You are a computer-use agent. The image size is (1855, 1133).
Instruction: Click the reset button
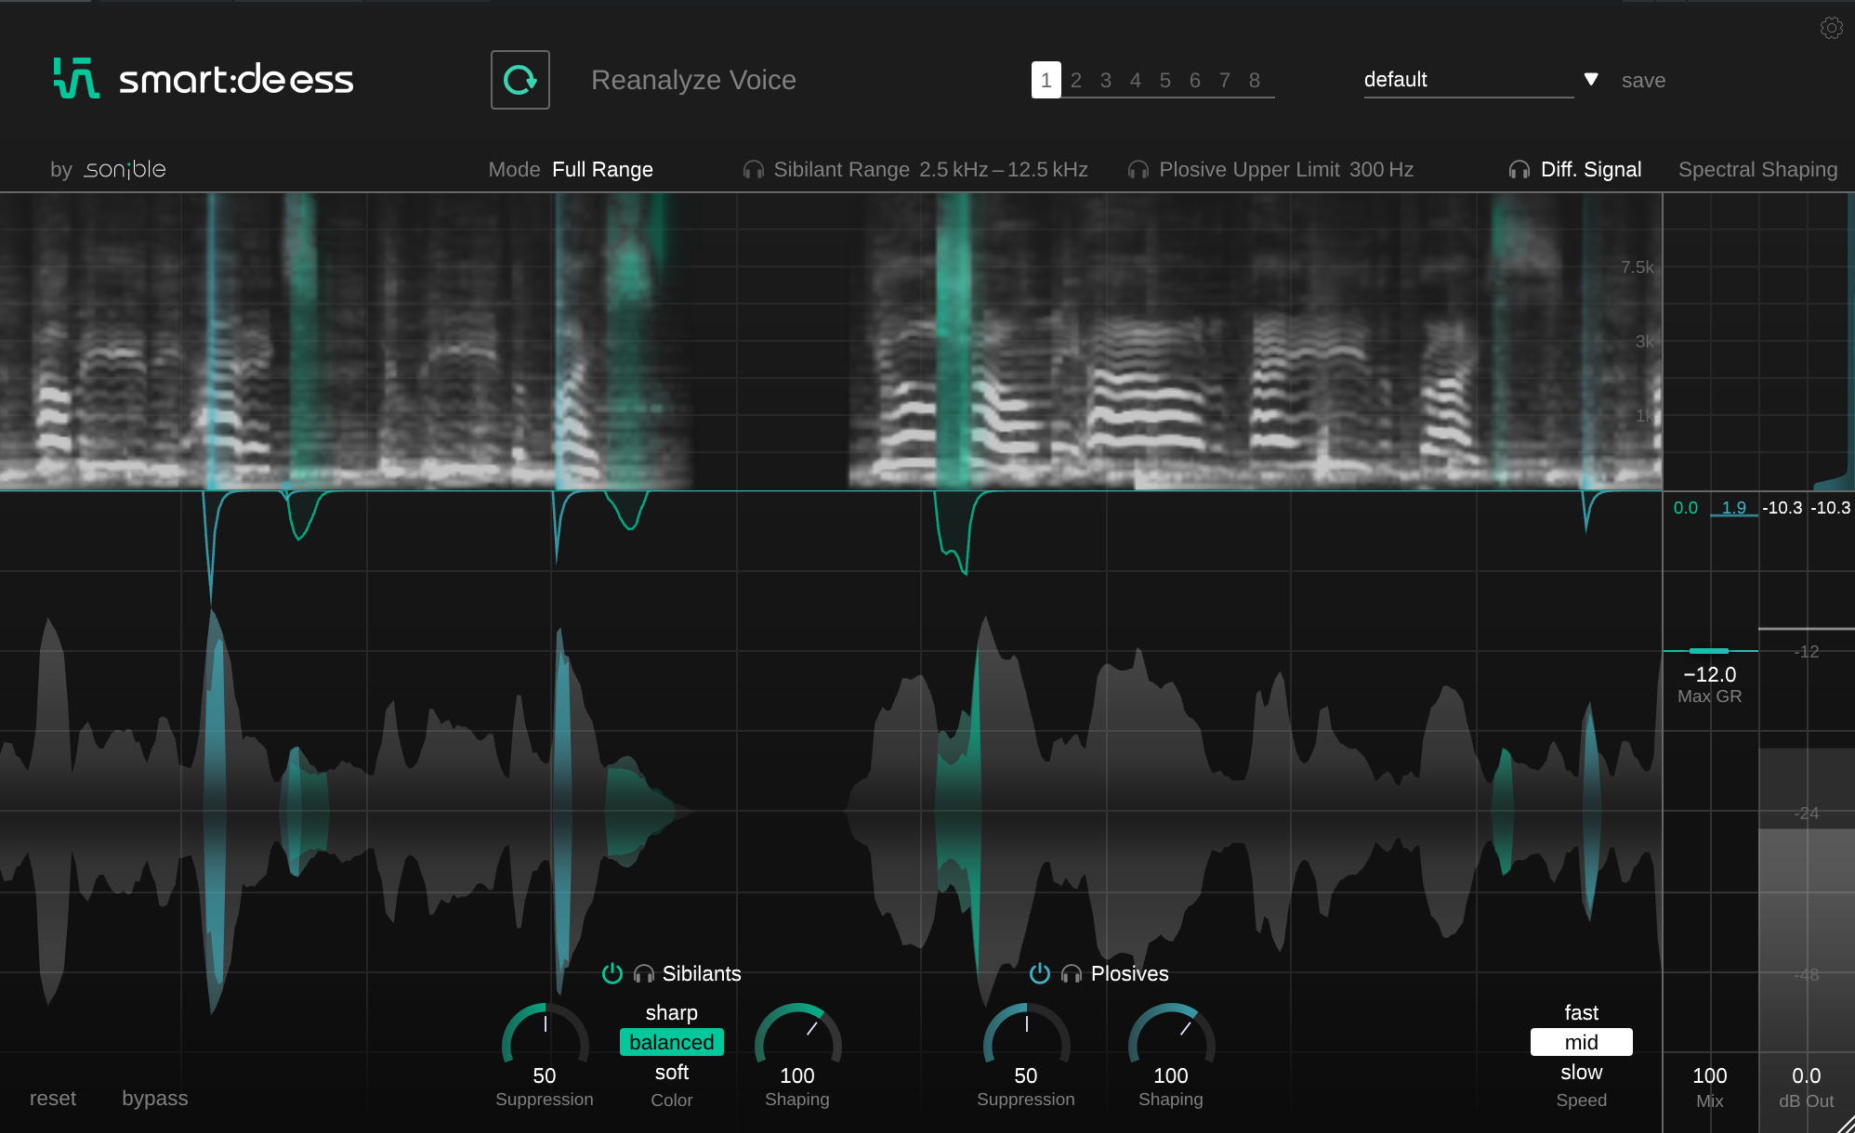(x=53, y=1099)
